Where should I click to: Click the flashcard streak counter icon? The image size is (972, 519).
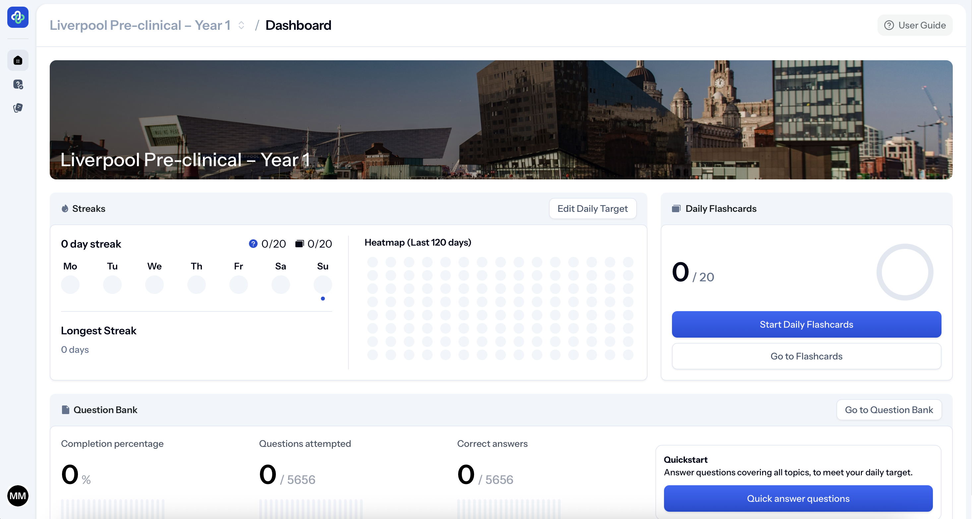click(299, 244)
